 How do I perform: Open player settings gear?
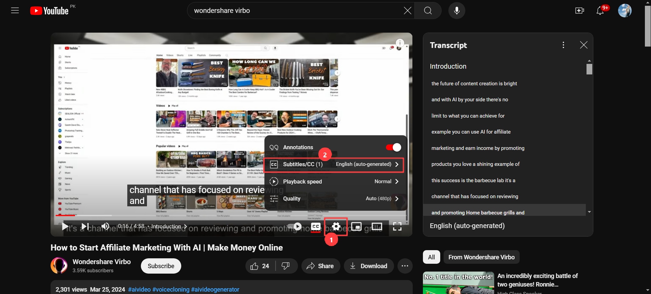click(336, 226)
